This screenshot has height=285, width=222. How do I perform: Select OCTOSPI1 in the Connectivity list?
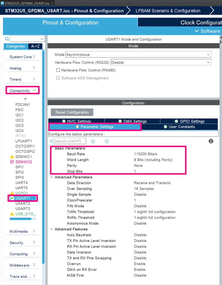tap(25, 146)
